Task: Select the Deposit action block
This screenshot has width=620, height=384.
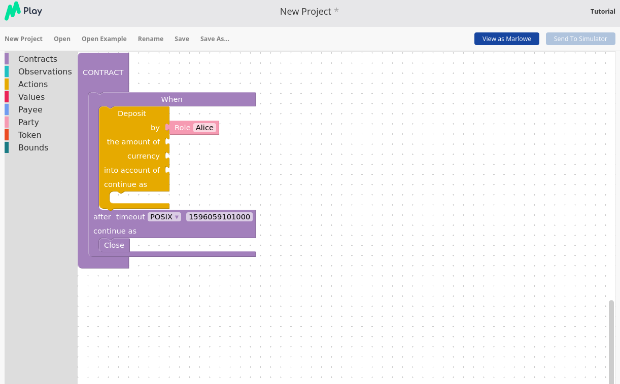Action: click(x=132, y=113)
